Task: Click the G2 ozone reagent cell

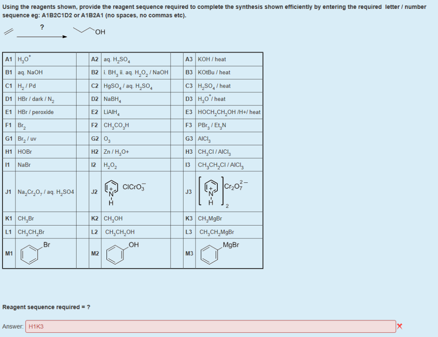Action: (107, 138)
